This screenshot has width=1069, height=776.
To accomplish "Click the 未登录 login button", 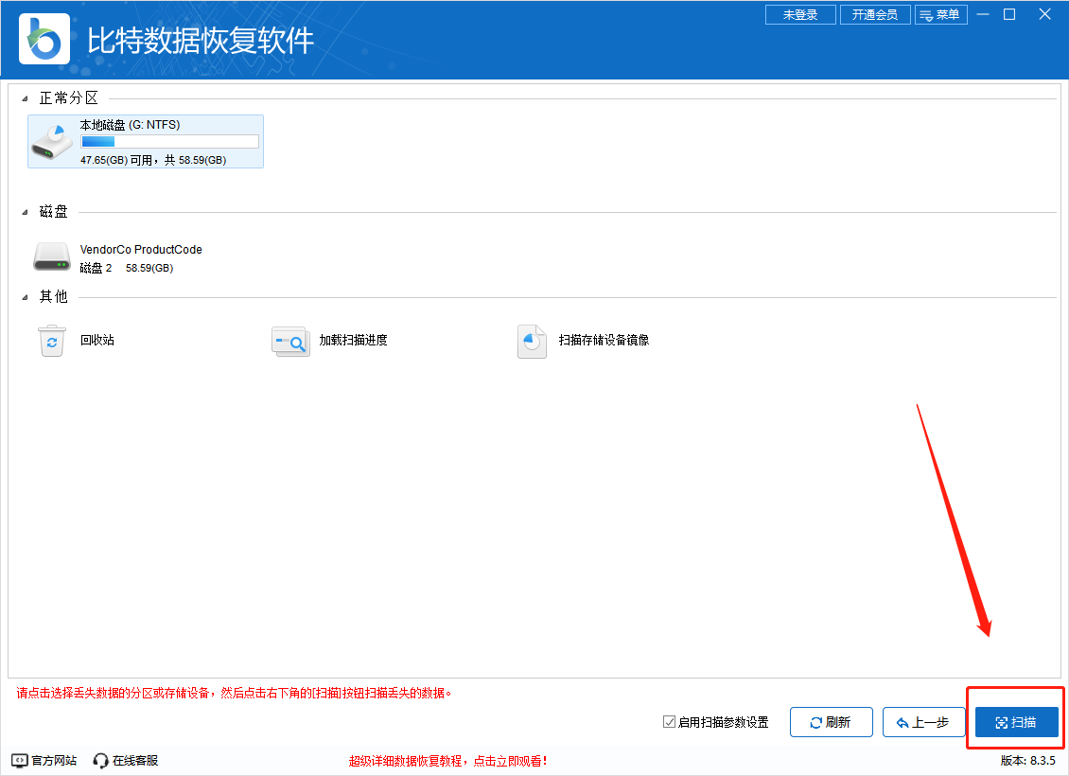I will point(800,14).
